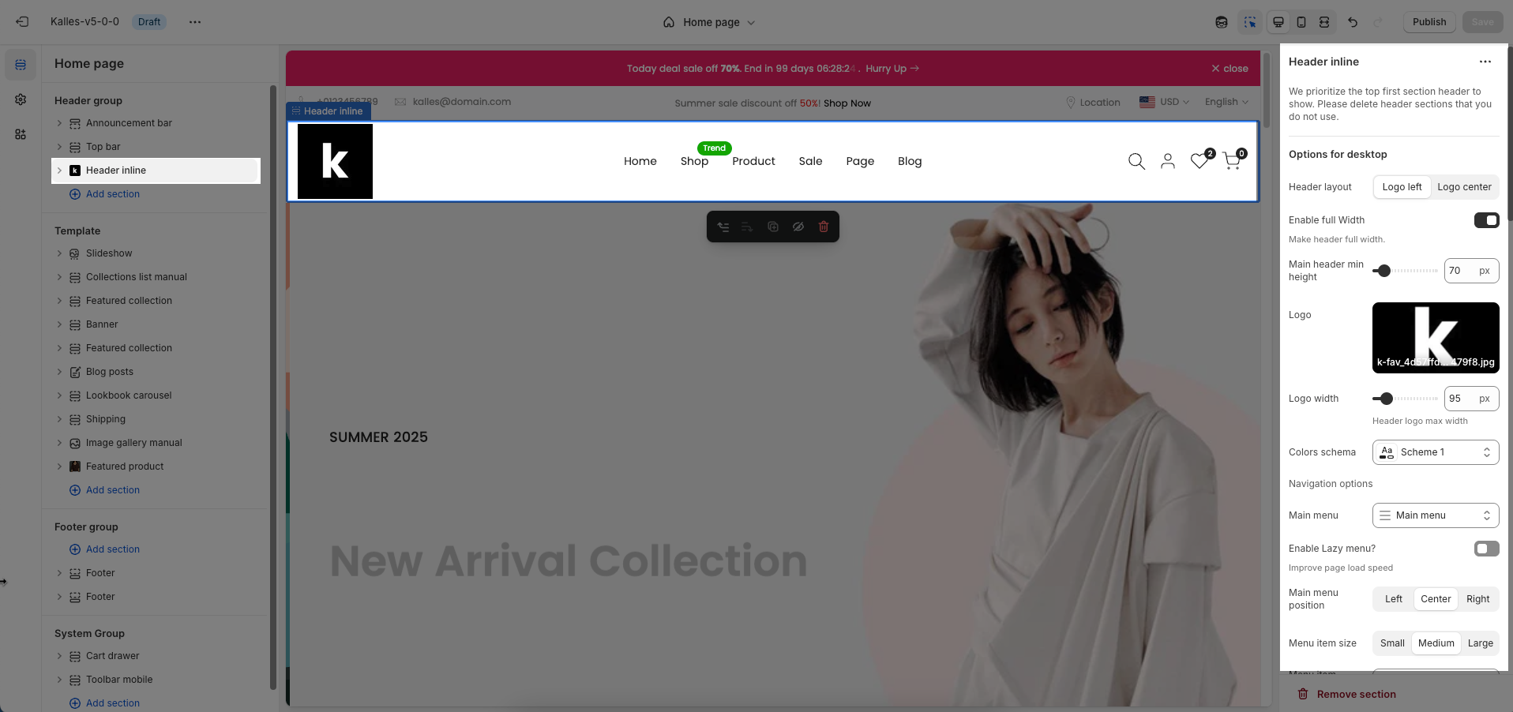Viewport: 1513px width, 712px height.
Task: Open Header inline panel more options
Action: tap(1485, 62)
